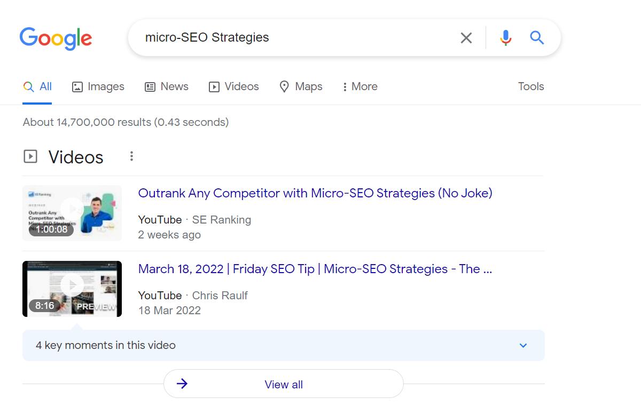Screen dimensions: 641x414
Task: Click the View all text
Action: pos(284,385)
